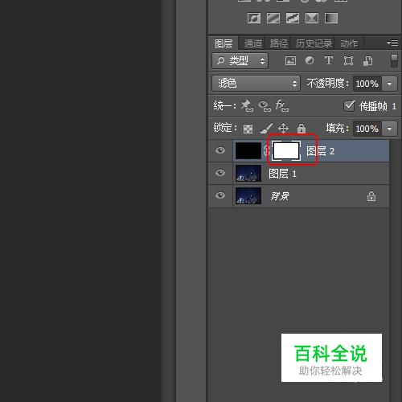Add an Invert adjustment layer
402x402 pixels.
(254, 18)
